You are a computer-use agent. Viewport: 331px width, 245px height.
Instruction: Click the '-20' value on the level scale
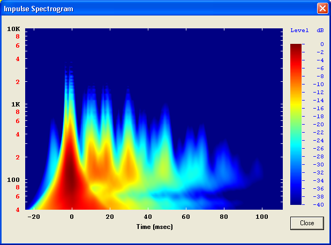click(x=319, y=125)
